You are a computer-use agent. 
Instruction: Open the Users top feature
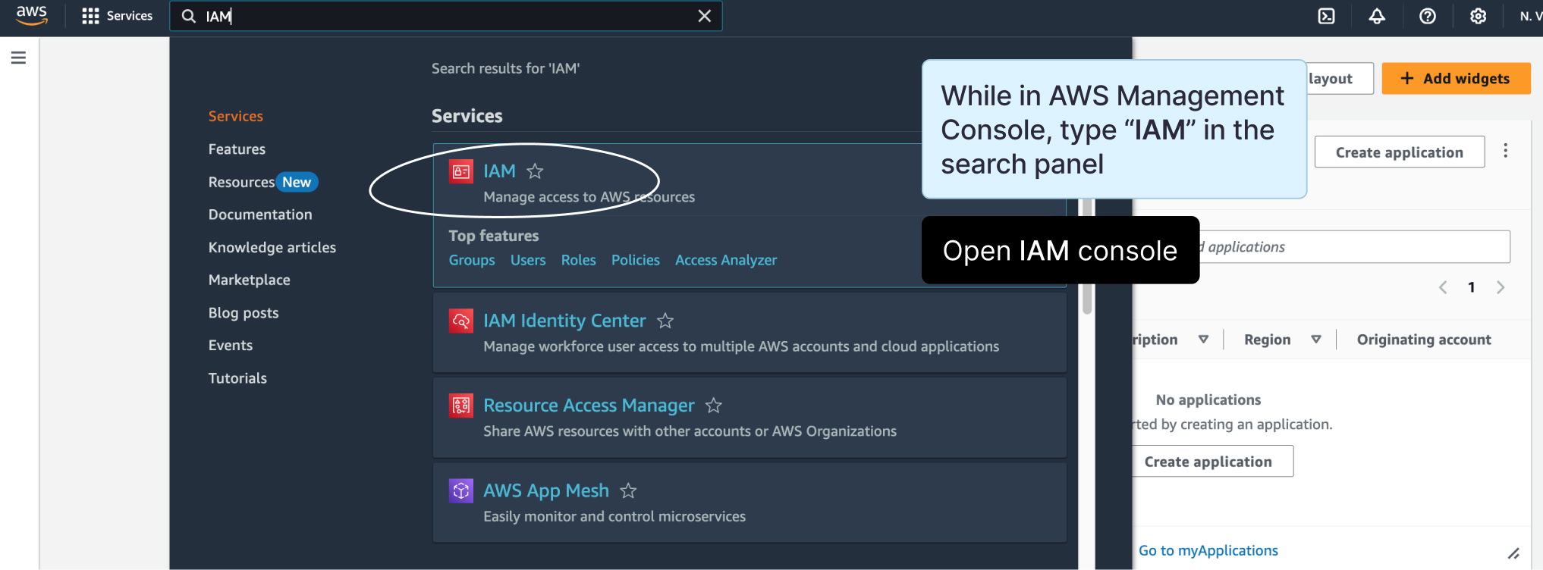pos(528,260)
